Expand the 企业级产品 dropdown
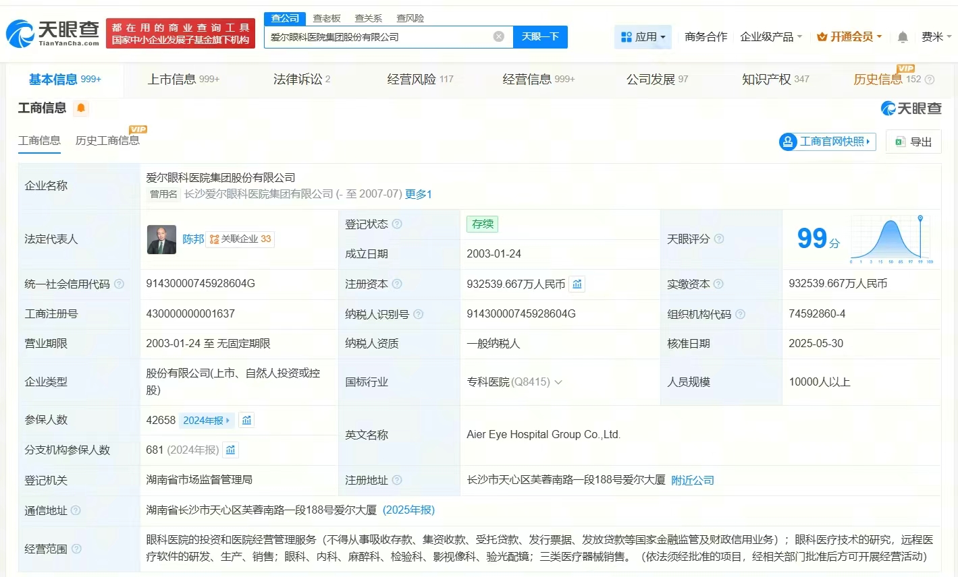 click(771, 36)
